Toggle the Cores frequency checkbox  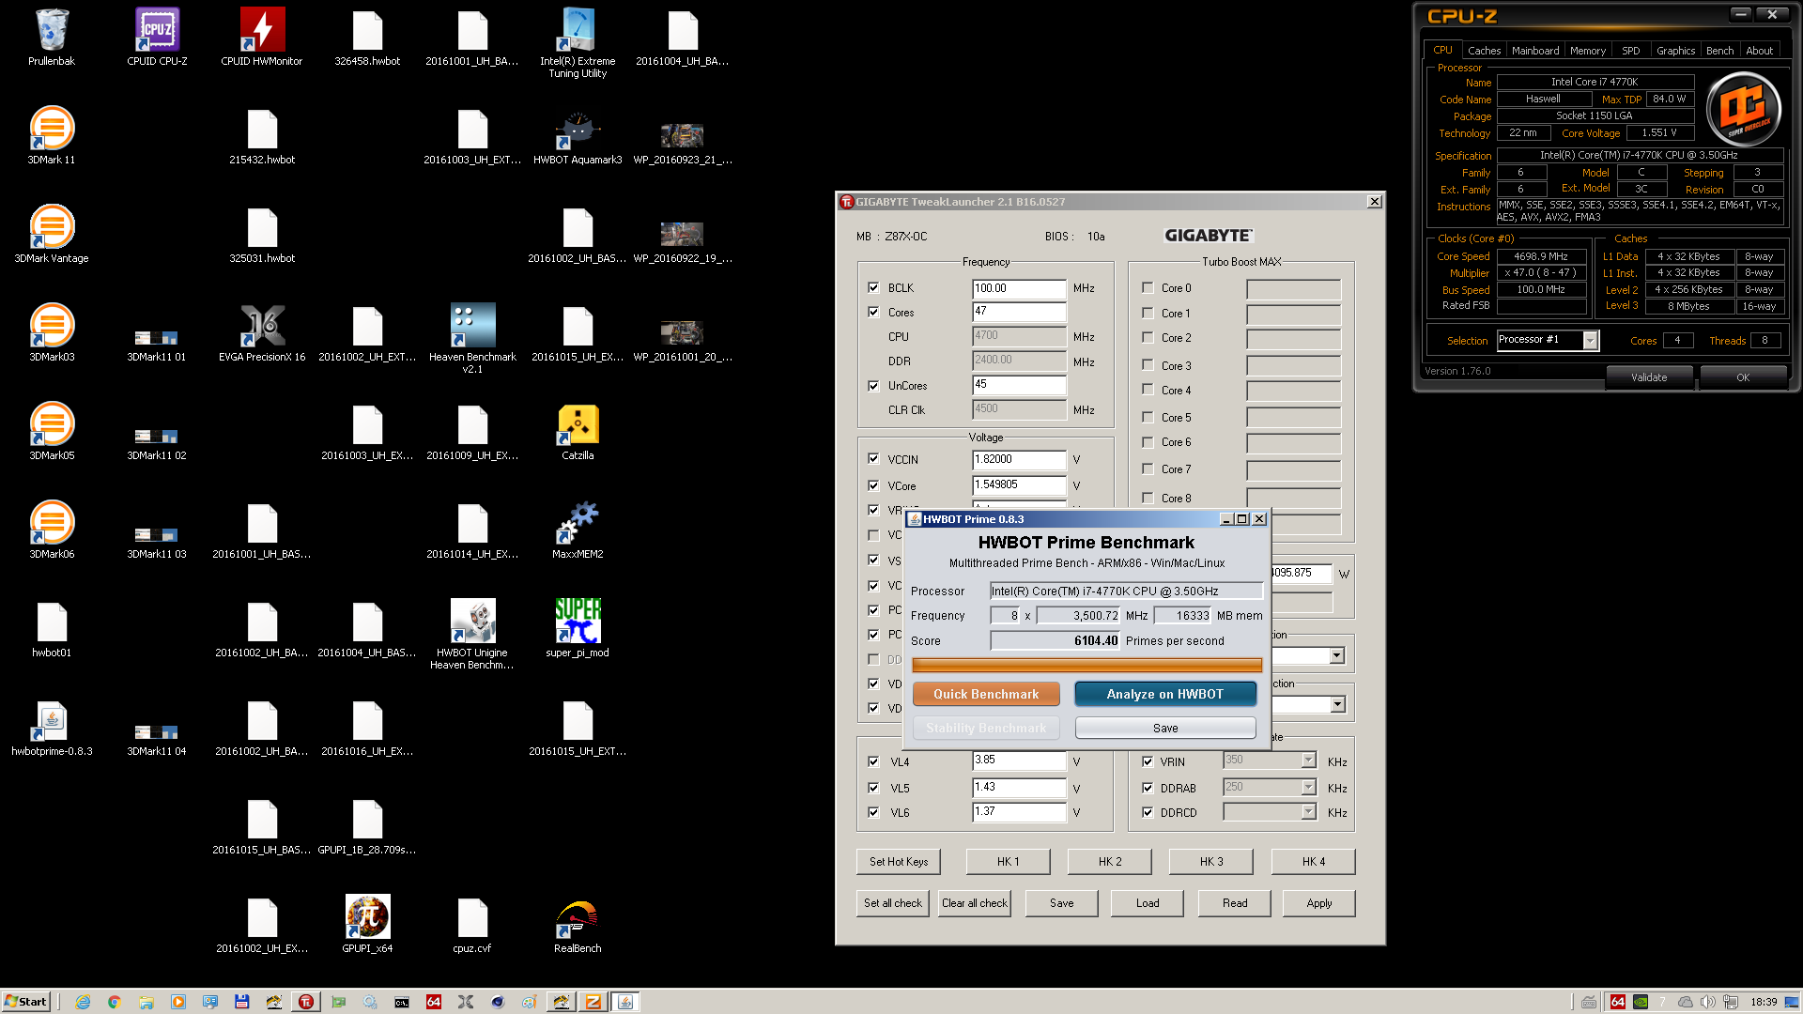[x=873, y=312]
